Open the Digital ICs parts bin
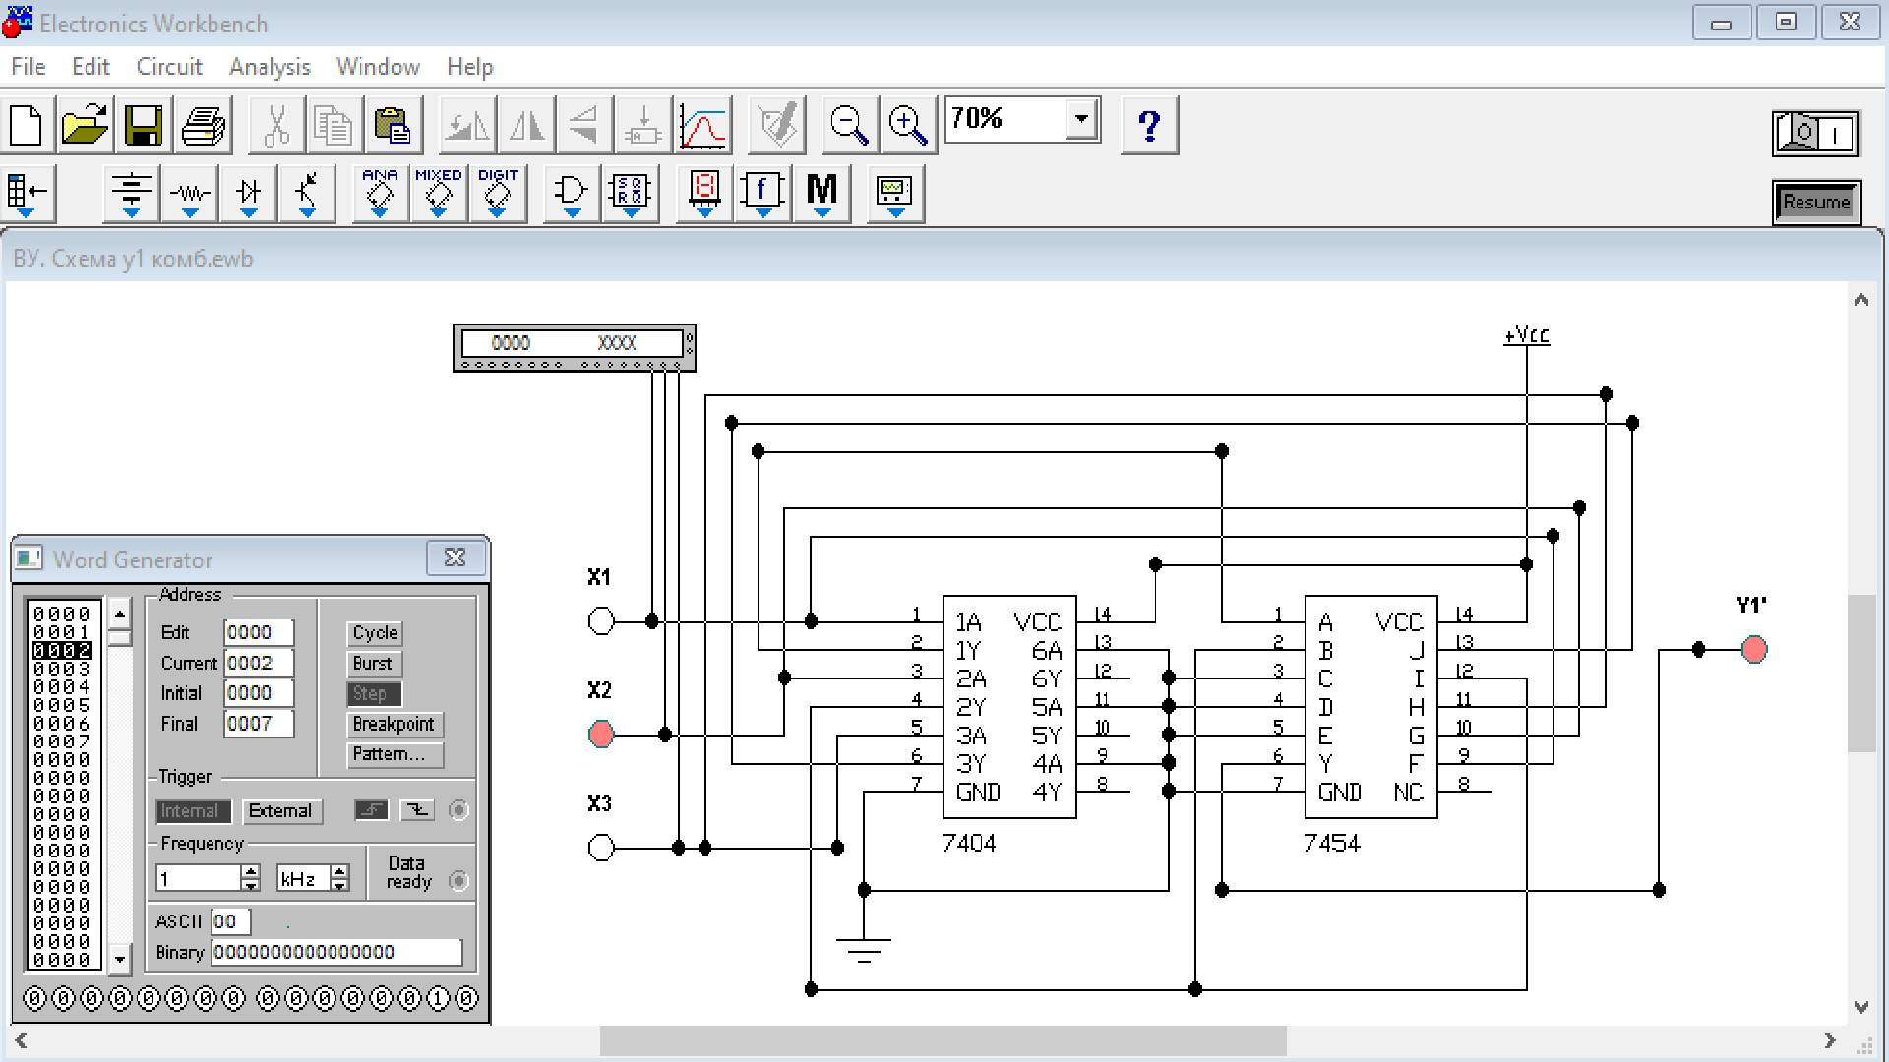 click(x=497, y=193)
